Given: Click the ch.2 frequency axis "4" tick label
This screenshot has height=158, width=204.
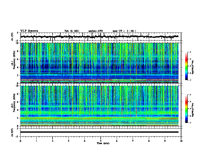Looking at the screenshot, I should coord(18,110).
